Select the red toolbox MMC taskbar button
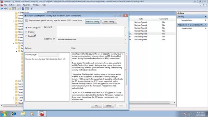Image resolution: width=208 pixels, height=117 pixels. tap(42, 114)
